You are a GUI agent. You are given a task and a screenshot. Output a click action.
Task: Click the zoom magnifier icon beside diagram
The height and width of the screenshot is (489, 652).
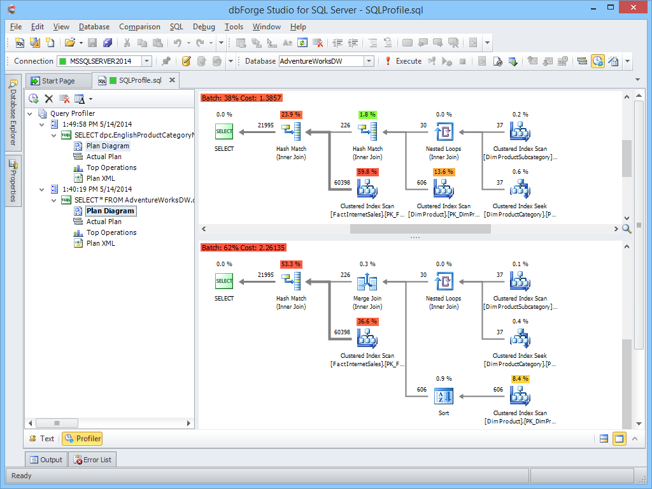627,229
